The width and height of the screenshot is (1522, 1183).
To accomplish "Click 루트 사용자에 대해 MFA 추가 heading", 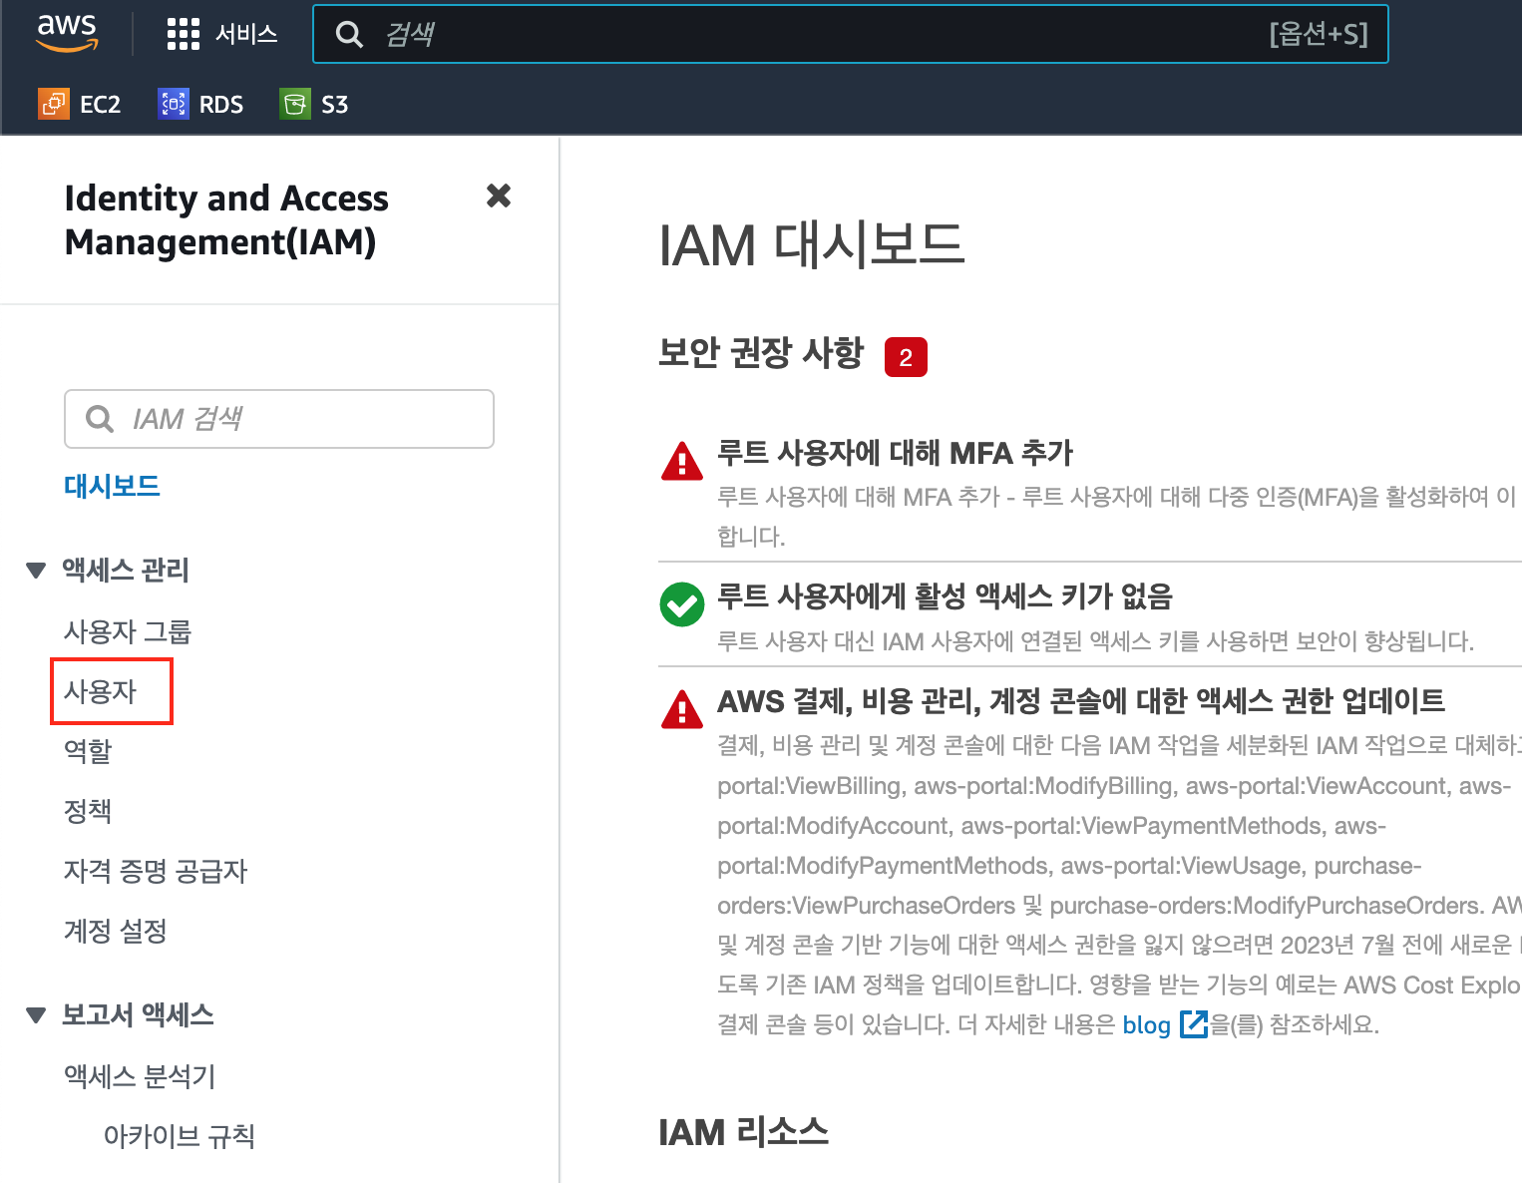I will 896,453.
